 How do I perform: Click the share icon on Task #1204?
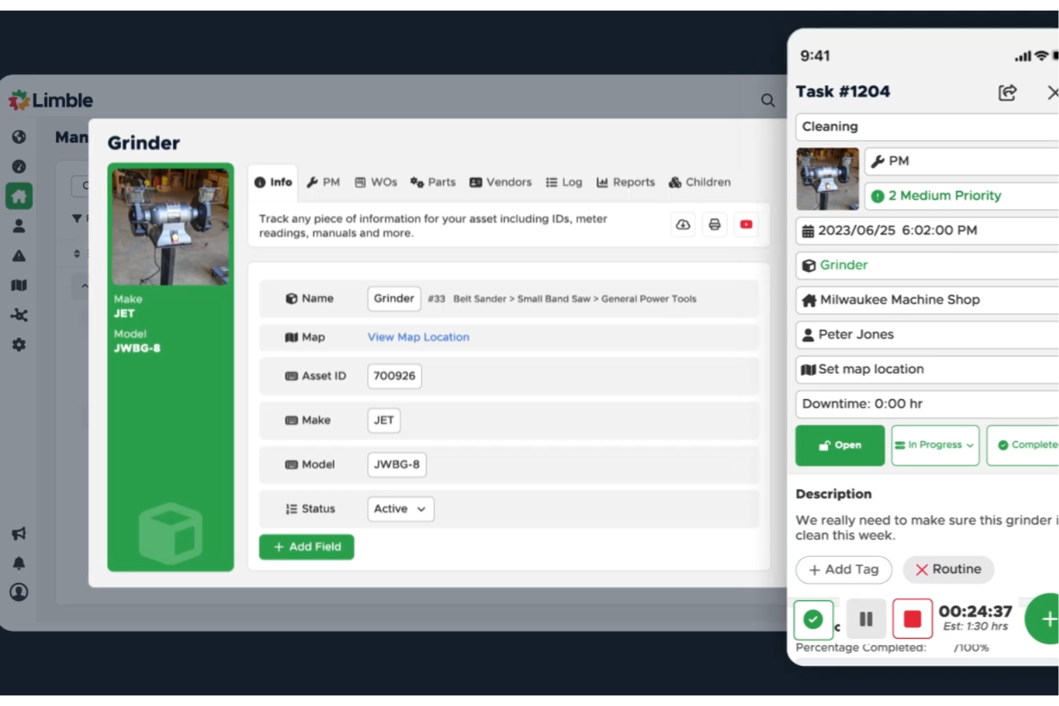click(1007, 92)
